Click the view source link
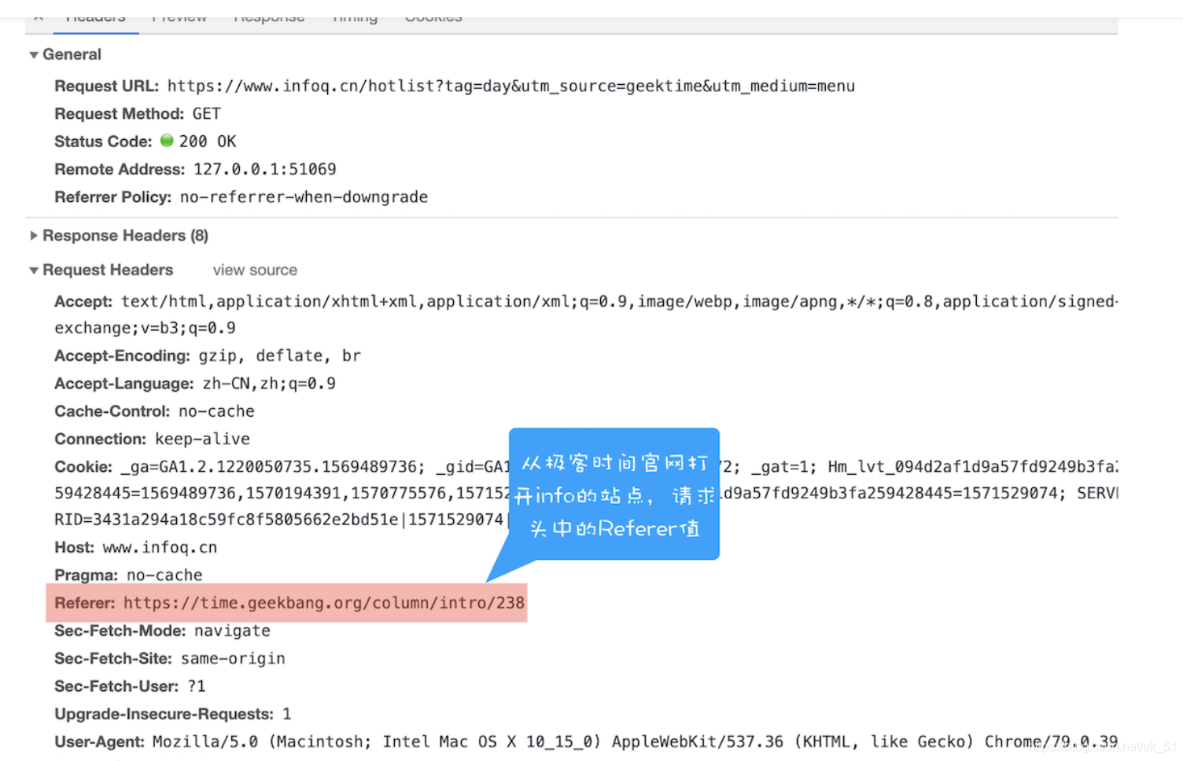 point(255,270)
